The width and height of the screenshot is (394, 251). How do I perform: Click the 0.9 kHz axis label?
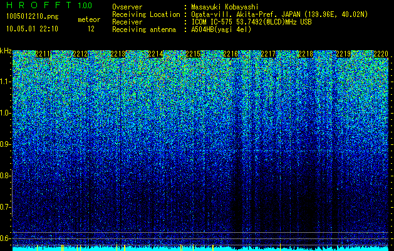(4, 144)
